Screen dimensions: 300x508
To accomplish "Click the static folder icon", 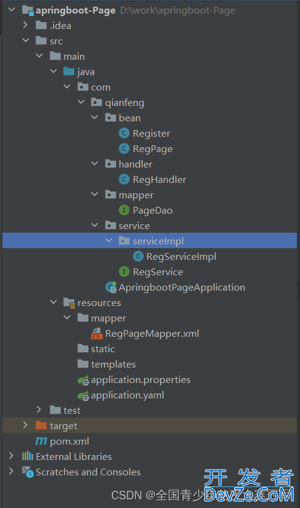I will 83,349.
